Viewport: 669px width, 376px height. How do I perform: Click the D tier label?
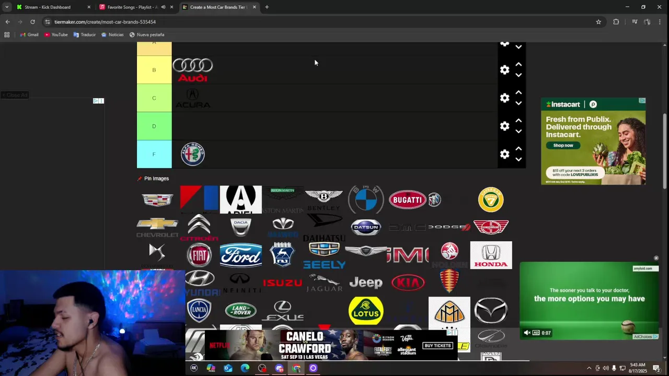tap(154, 126)
